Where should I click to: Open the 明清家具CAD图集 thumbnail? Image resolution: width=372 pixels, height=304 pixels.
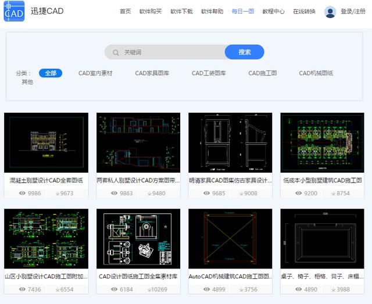pos(230,142)
